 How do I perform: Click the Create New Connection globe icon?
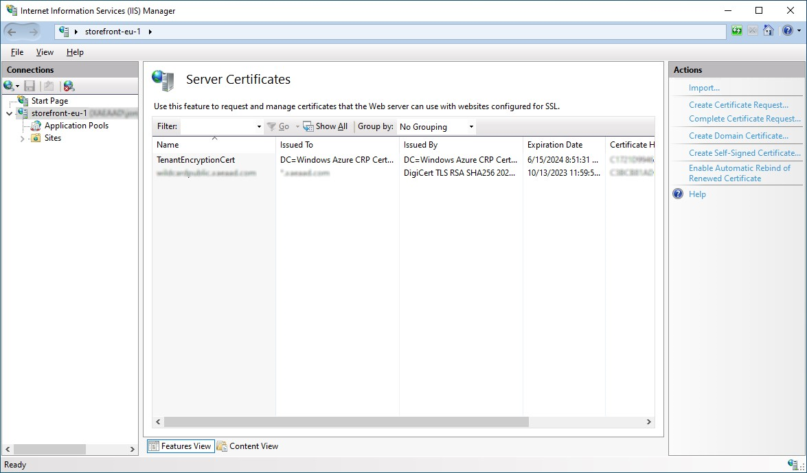click(9, 86)
